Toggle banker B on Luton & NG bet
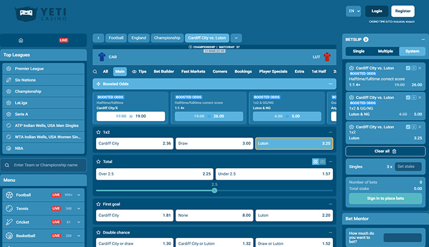Image resolution: width=429 pixels, height=247 pixels. pyautogui.click(x=414, y=98)
